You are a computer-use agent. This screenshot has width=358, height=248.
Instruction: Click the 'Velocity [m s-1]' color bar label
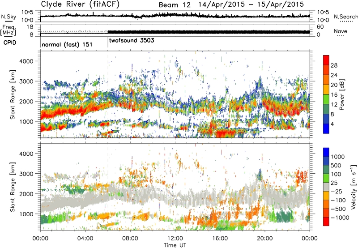tap(354, 187)
